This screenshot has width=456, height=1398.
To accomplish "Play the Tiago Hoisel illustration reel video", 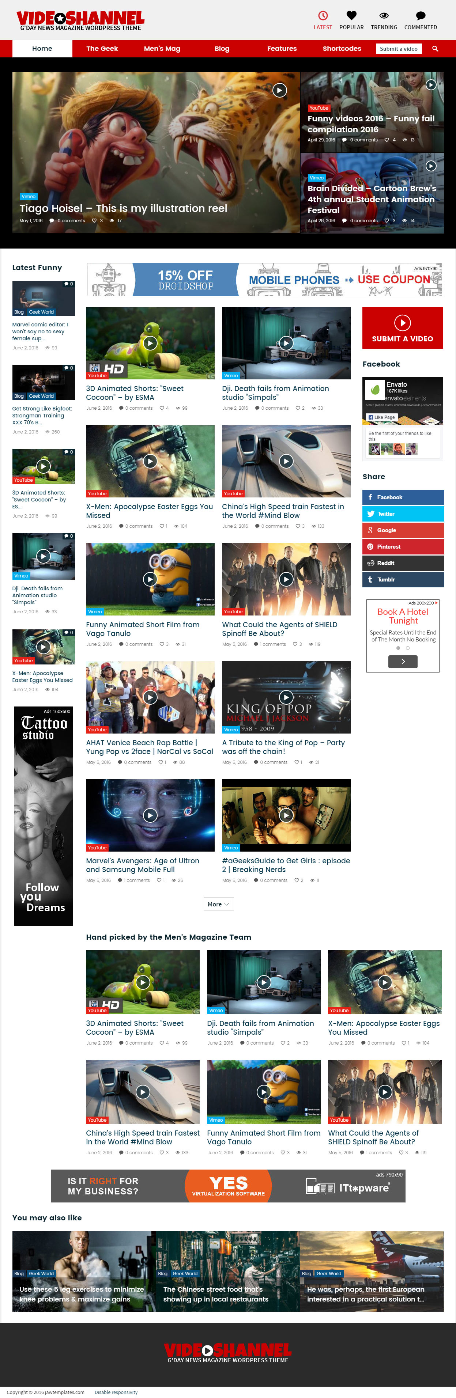I will [x=279, y=90].
